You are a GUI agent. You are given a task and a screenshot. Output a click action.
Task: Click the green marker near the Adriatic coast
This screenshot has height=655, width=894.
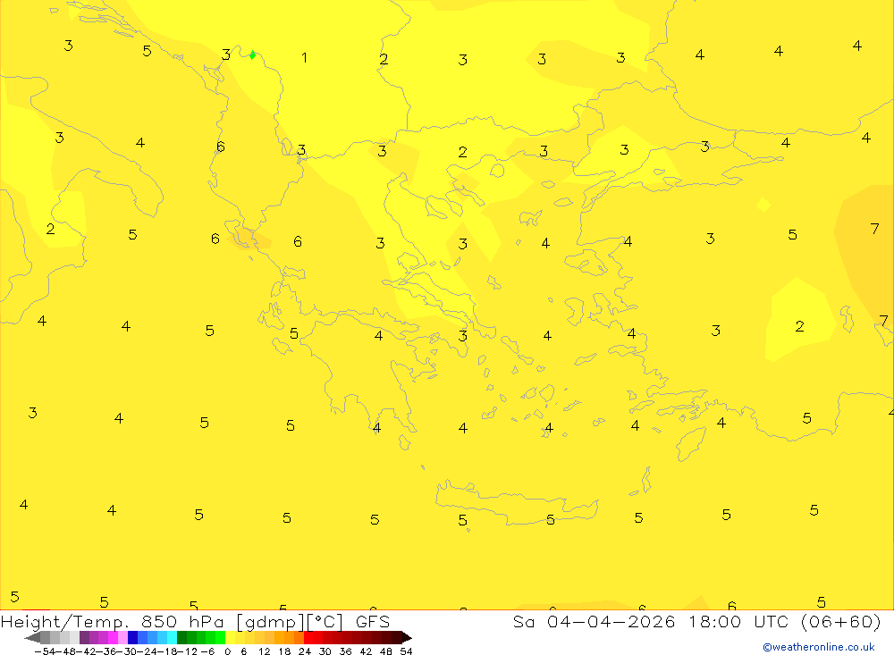tap(253, 55)
